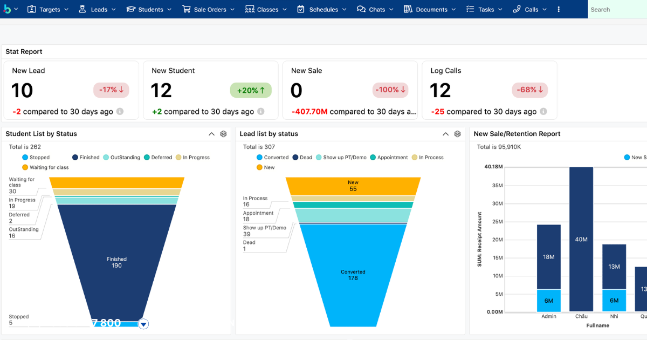Open settings gear for Lead list by status
Screen dimensions: 647x340
click(x=457, y=134)
